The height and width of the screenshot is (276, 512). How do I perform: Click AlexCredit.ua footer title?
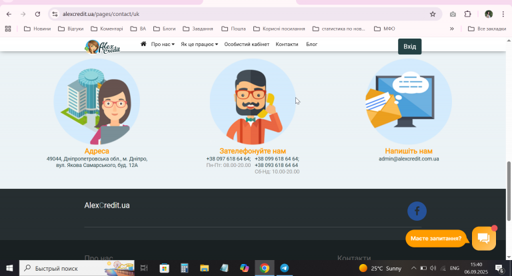click(107, 206)
